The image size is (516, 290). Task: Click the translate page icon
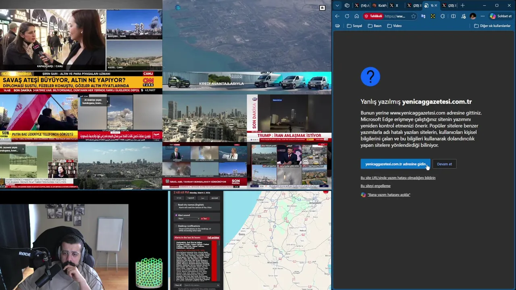point(423,16)
